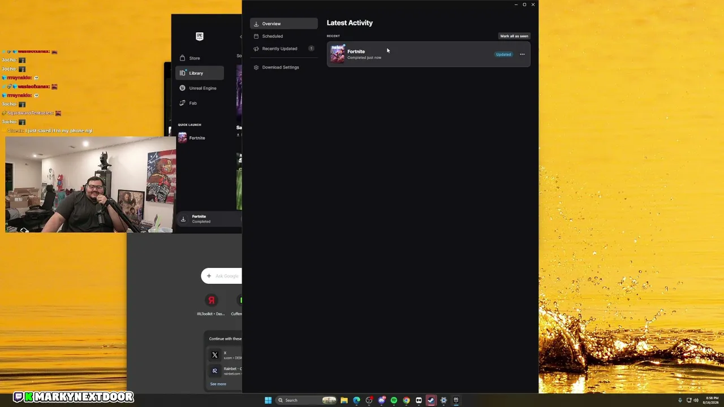The width and height of the screenshot is (724, 407).
Task: Open Discord from the taskbar
Action: click(382, 400)
